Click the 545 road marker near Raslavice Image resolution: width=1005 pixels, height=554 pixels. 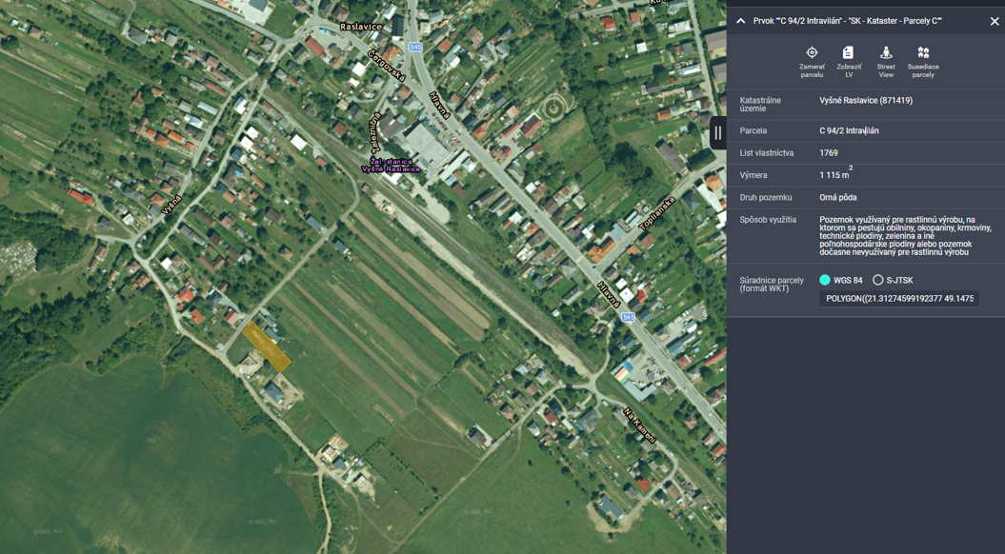[415, 47]
